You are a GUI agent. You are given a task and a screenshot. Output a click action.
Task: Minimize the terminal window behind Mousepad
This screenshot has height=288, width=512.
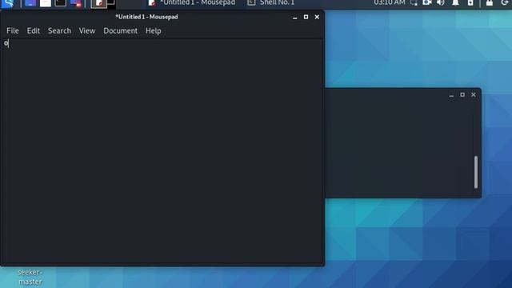click(451, 95)
